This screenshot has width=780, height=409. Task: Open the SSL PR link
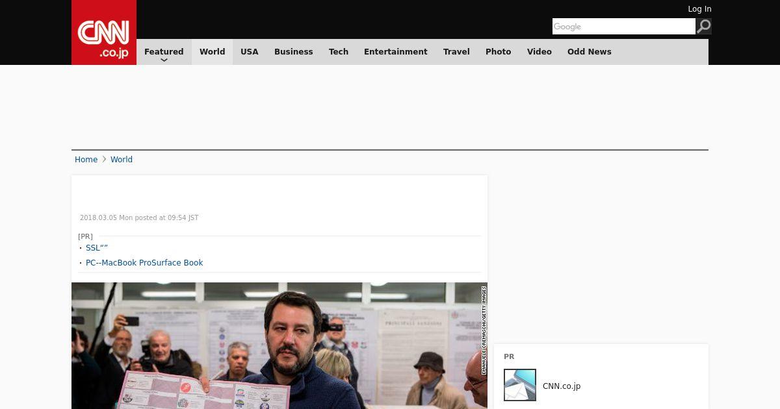coord(97,248)
